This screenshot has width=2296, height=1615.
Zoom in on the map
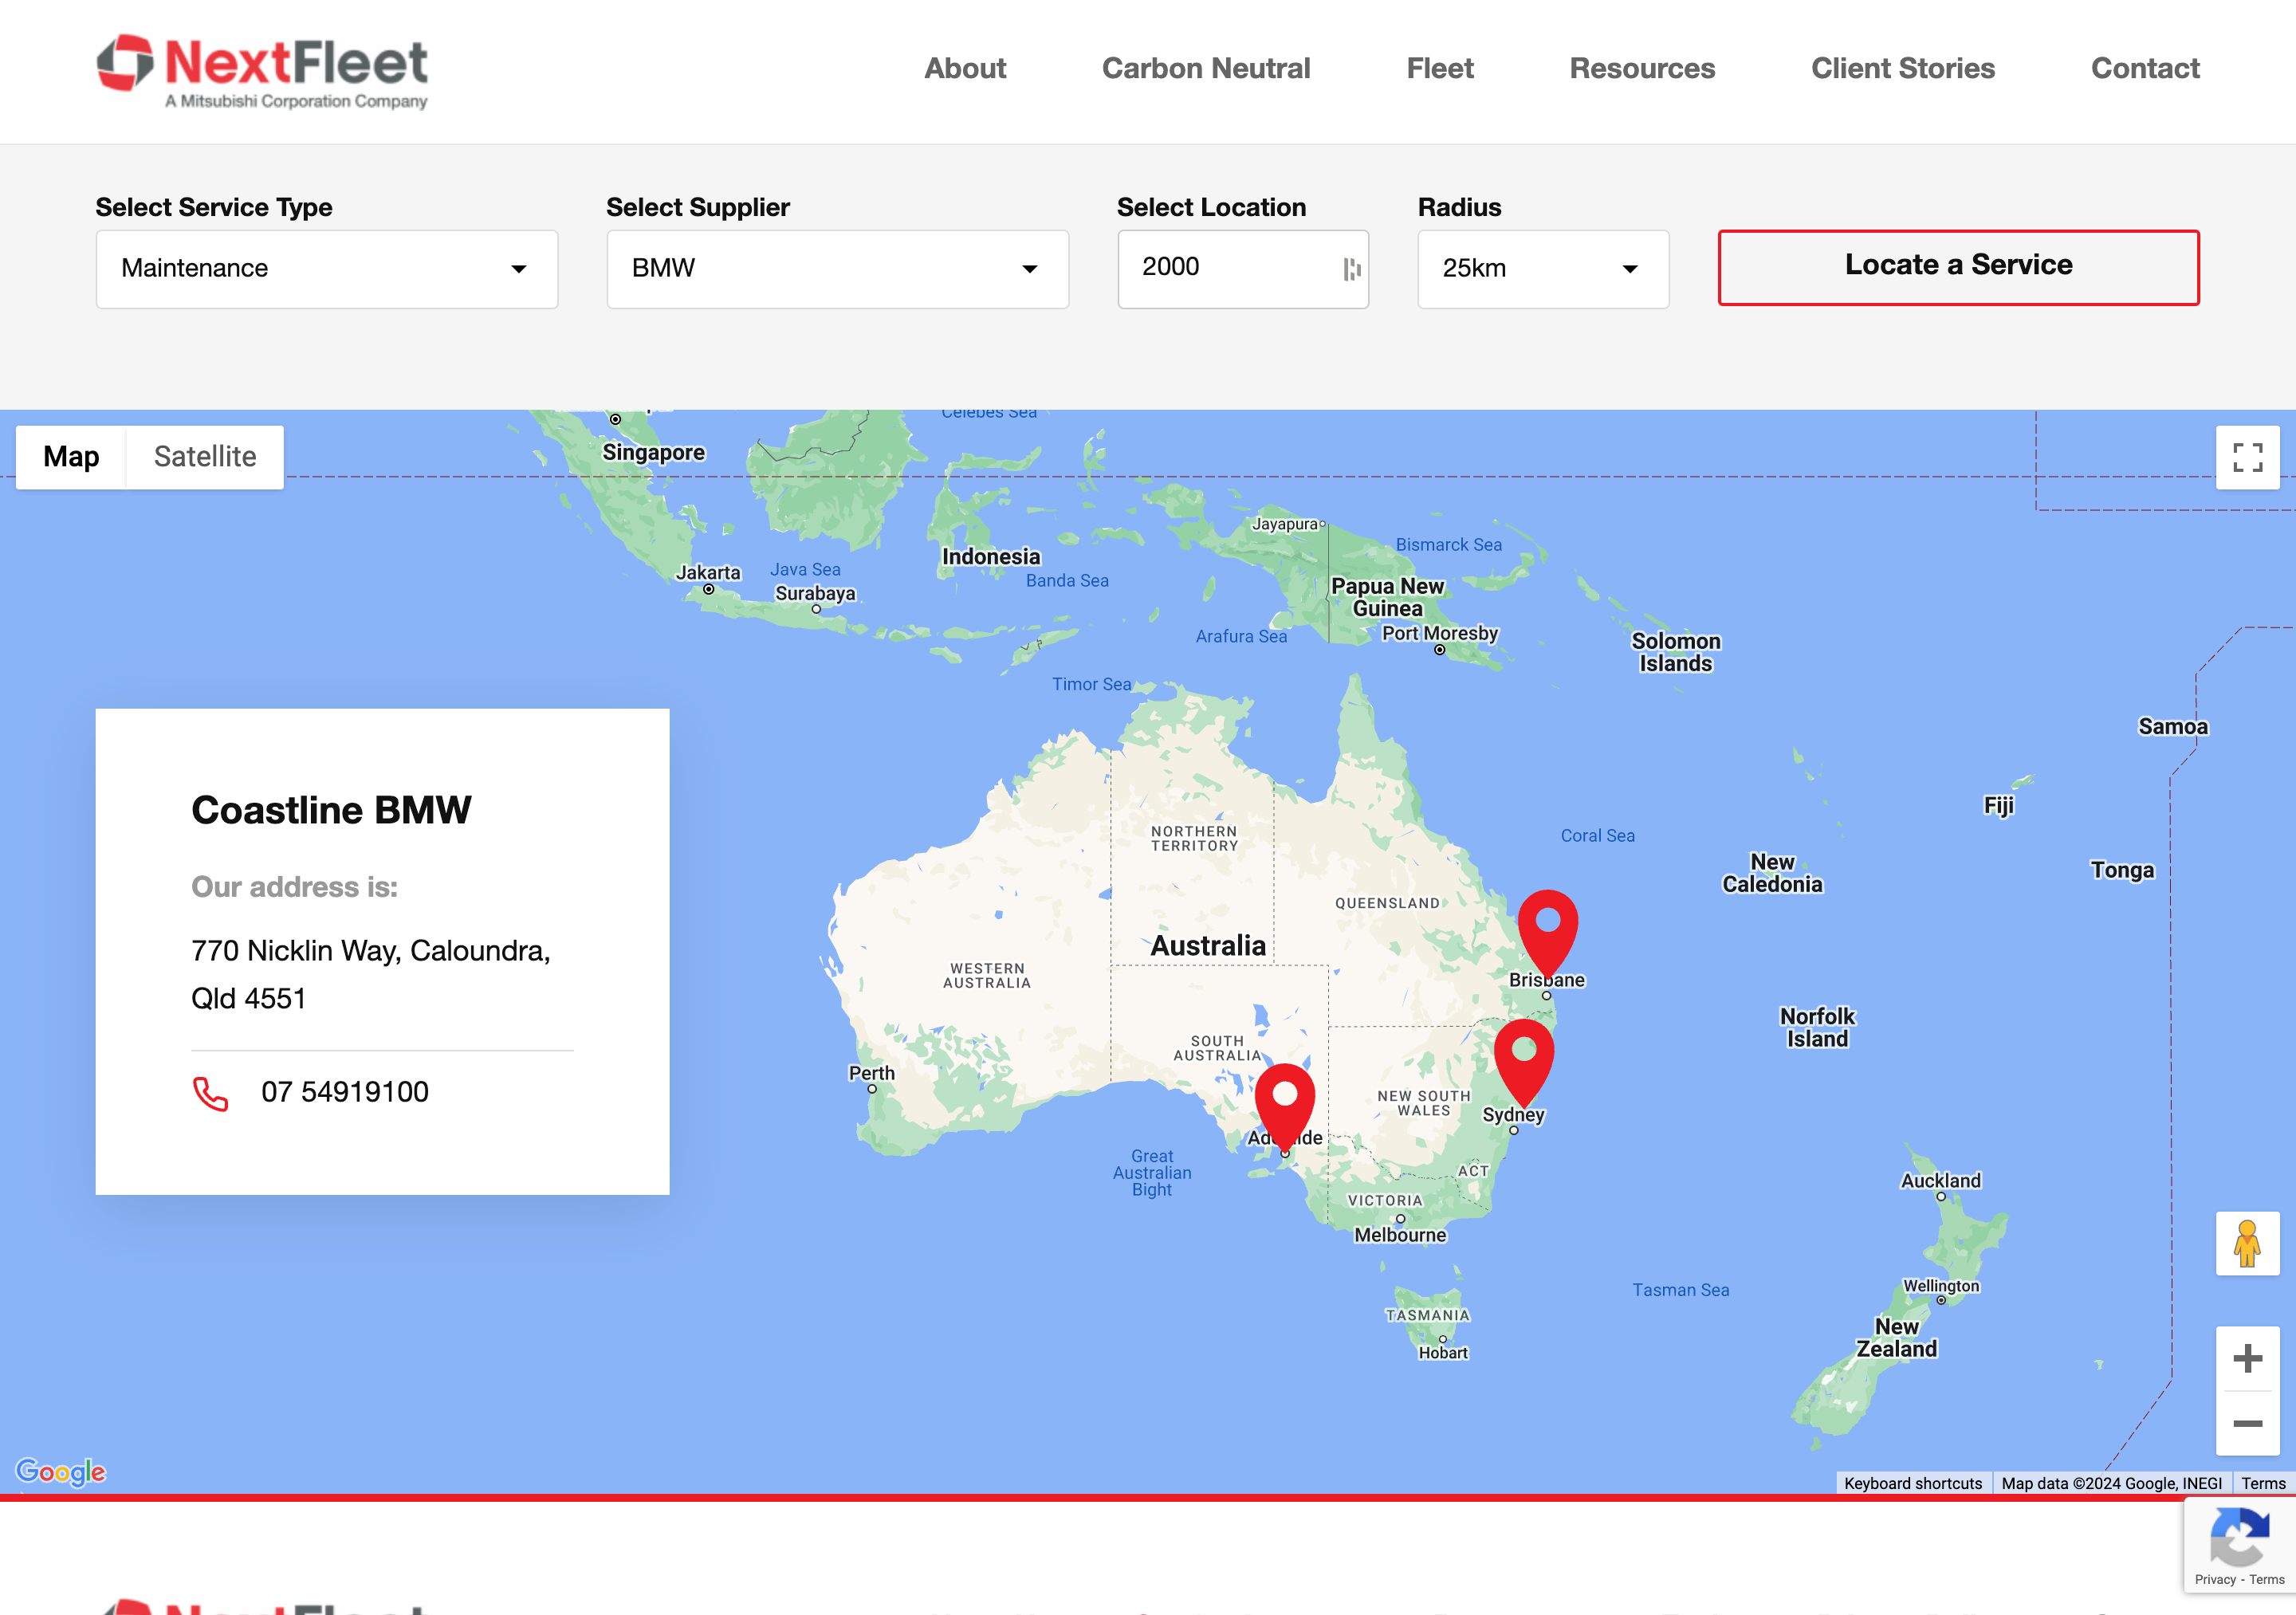coord(2247,1358)
